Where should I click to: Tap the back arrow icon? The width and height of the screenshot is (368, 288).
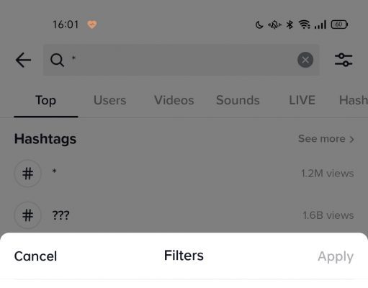(x=23, y=60)
